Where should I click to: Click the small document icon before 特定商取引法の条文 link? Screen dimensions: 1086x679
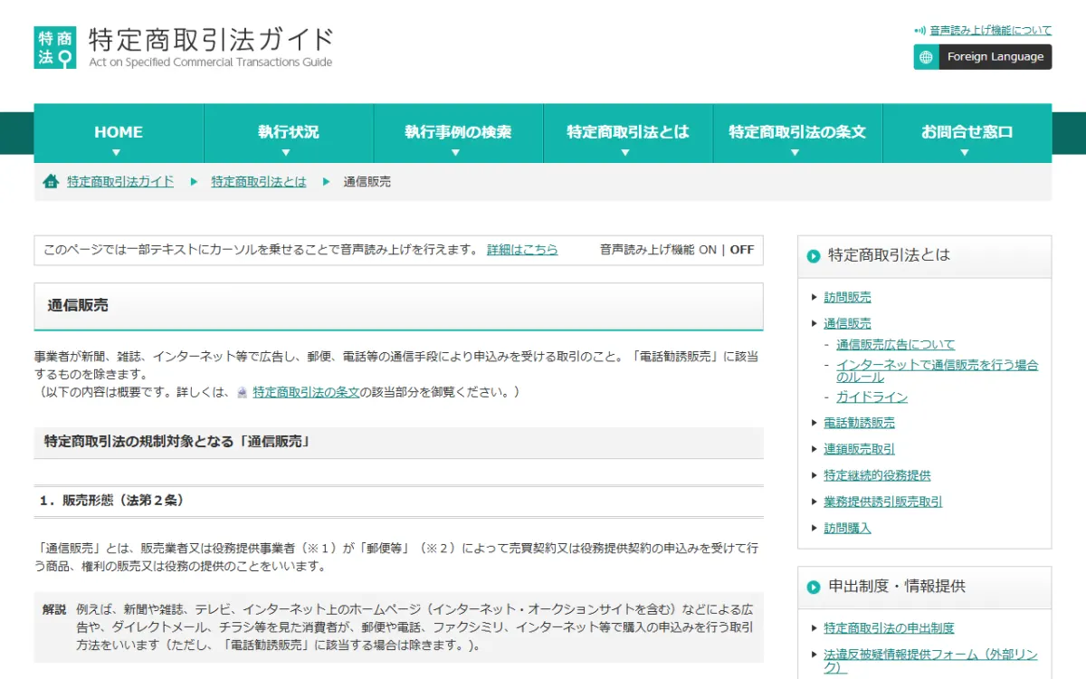click(242, 393)
